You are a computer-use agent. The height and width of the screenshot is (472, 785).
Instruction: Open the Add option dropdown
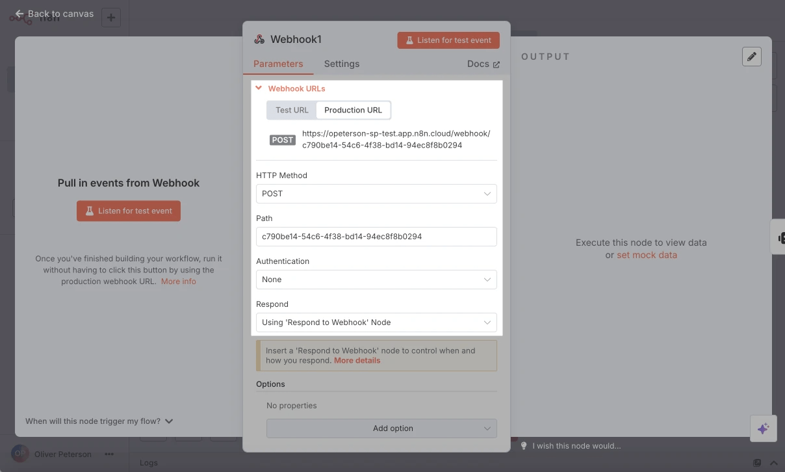[x=381, y=428]
